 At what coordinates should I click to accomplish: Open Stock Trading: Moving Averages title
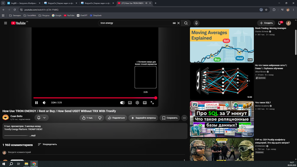click(271, 28)
